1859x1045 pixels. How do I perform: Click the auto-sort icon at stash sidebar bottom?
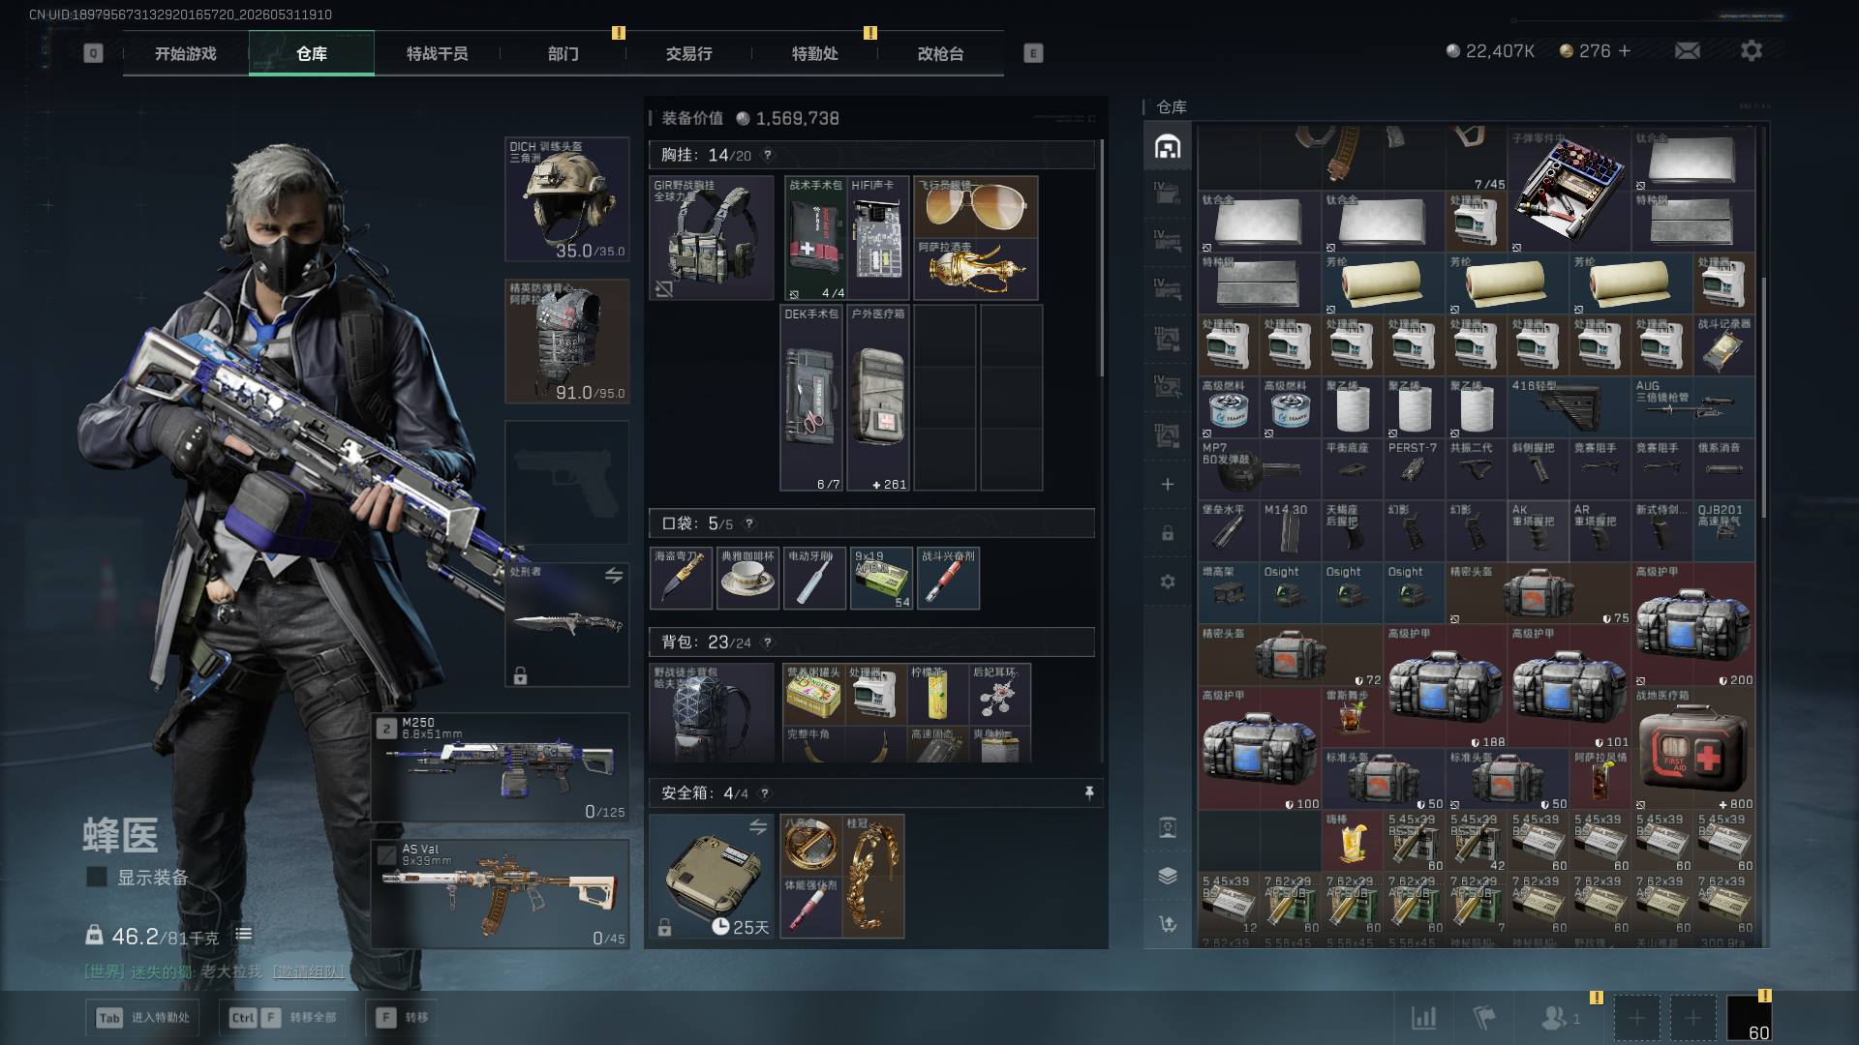click(1168, 924)
